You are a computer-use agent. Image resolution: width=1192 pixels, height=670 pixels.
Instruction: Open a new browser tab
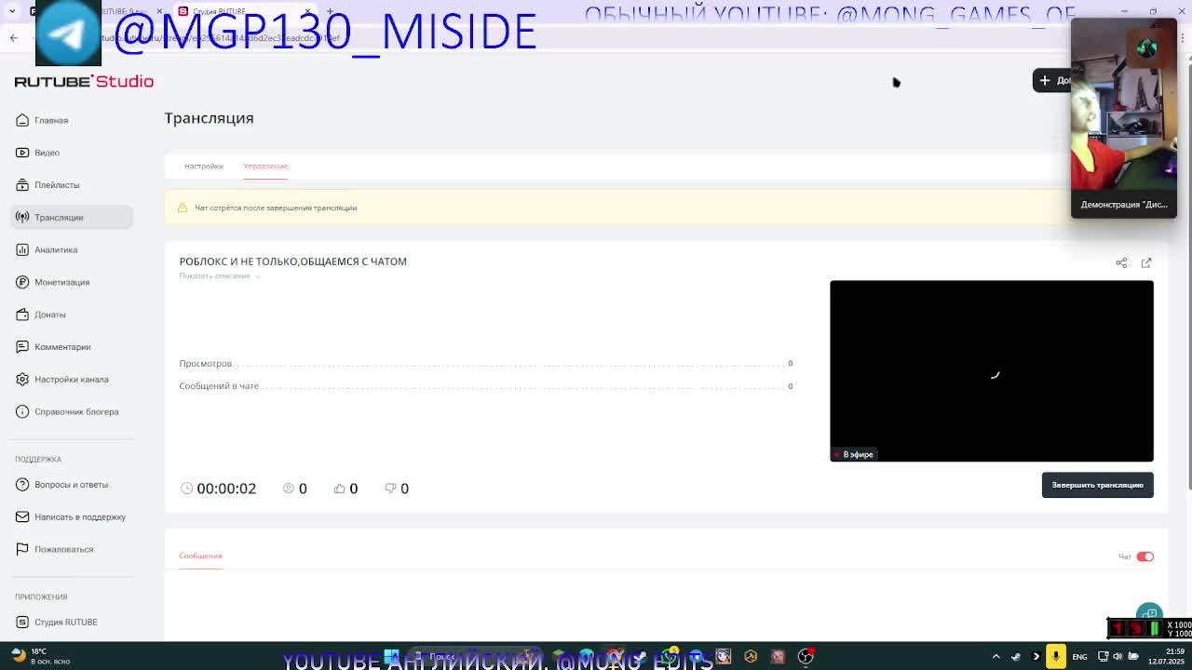coord(330,11)
